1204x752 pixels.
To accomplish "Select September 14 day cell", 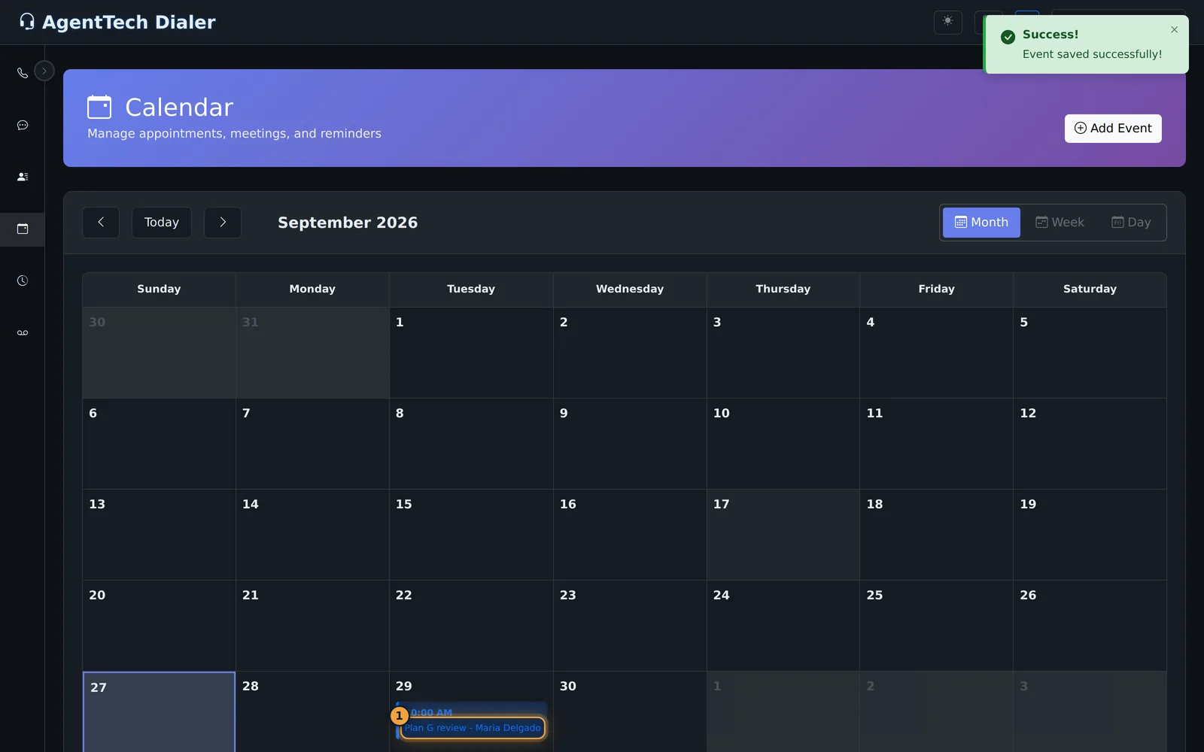I will coord(312,535).
